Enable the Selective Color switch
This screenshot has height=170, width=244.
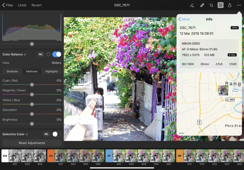57,134
